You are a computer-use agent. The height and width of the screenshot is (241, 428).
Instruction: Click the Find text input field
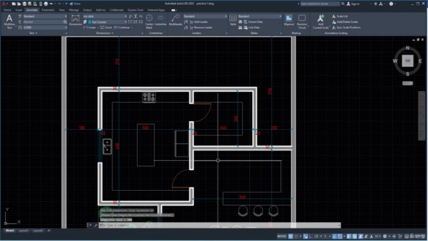pyautogui.click(x=43, y=22)
